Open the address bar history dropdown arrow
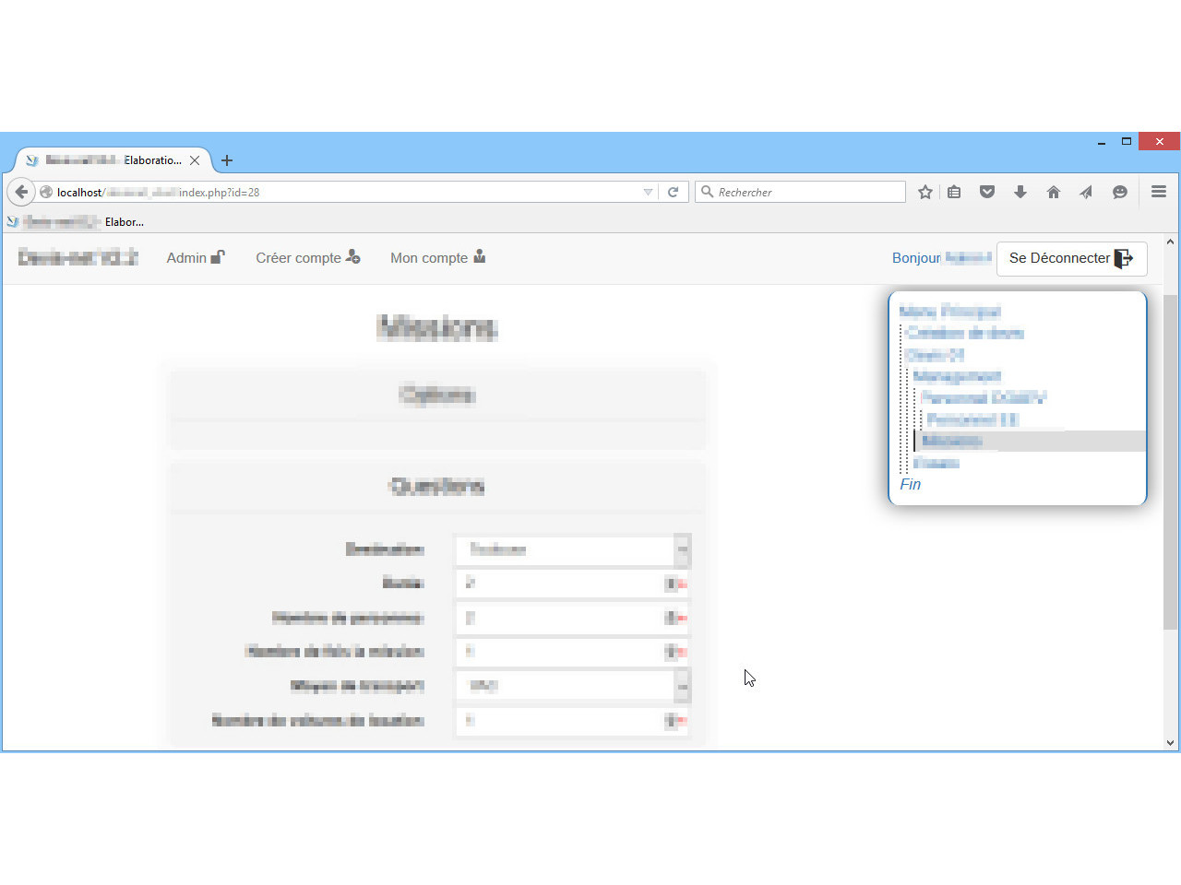This screenshot has height=885, width=1181. tap(648, 192)
